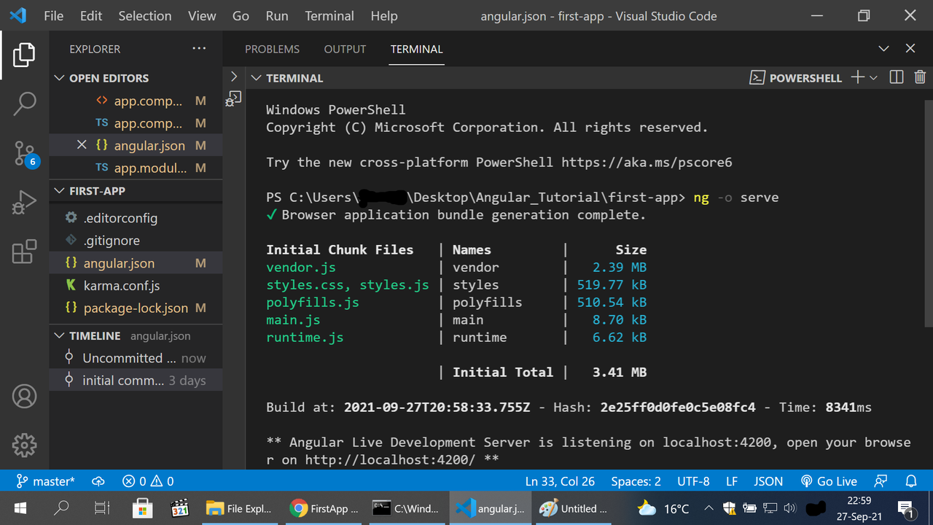Image resolution: width=933 pixels, height=525 pixels.
Task: Open the Windows action center notifications
Action: [x=906, y=508]
